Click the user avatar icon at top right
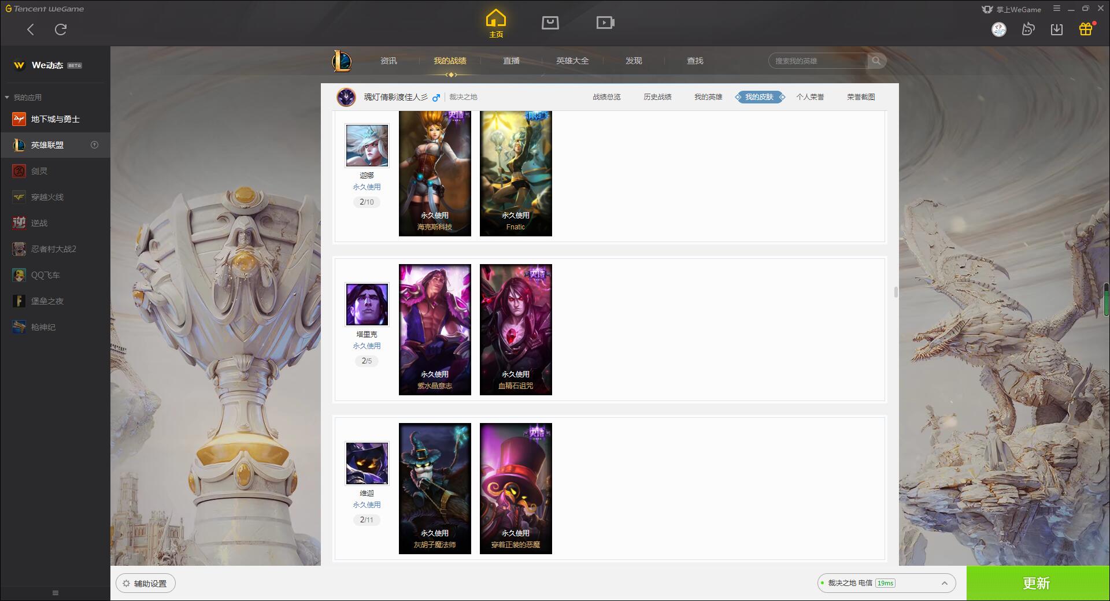 point(999,29)
